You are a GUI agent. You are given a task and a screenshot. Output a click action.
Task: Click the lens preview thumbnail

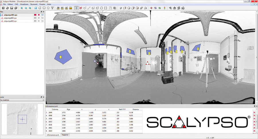pos(22,119)
